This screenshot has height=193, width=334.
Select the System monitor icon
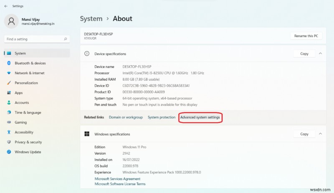9,53
